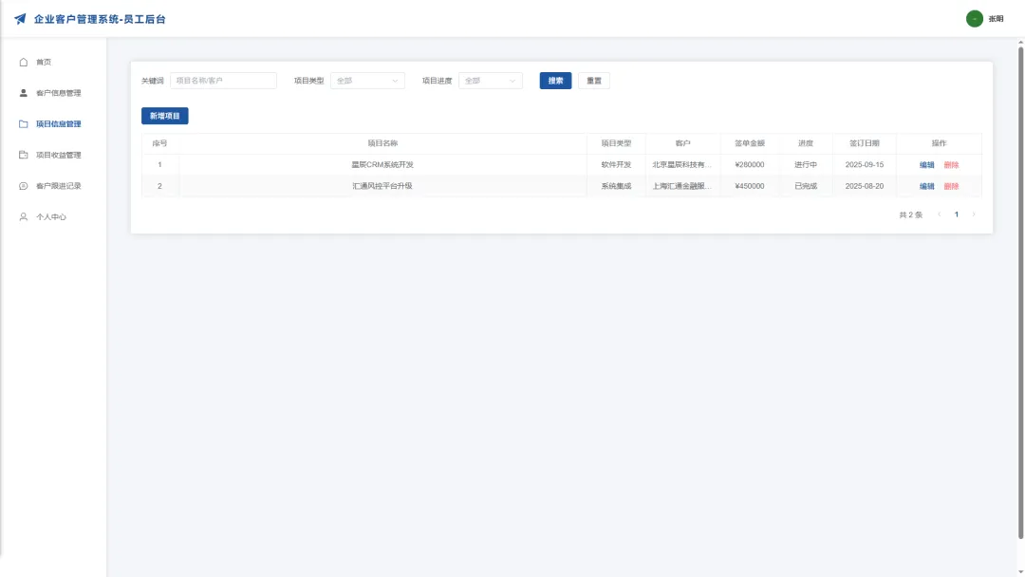Click the chat icon for 客户跟进记录

[24, 186]
